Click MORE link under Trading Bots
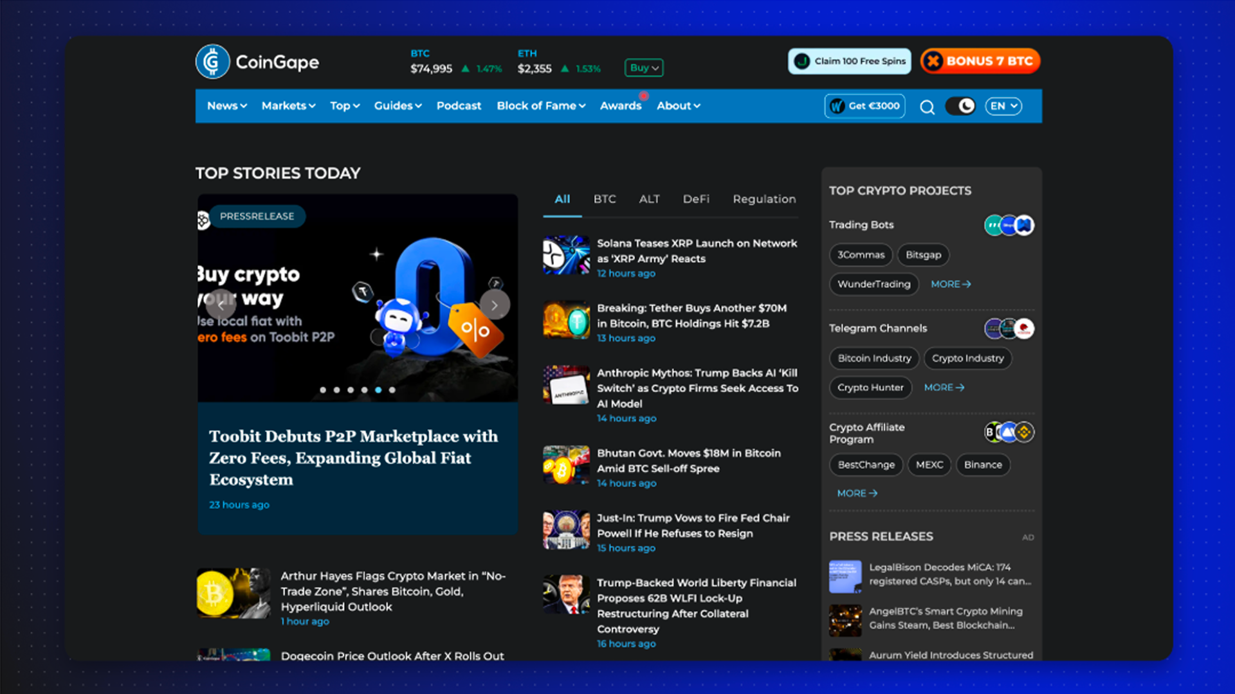Viewport: 1235px width, 694px height. point(950,284)
